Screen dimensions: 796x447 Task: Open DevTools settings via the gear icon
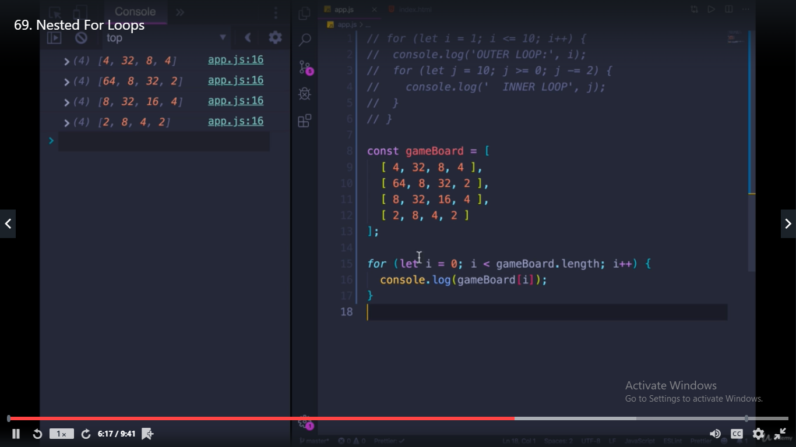coord(275,37)
